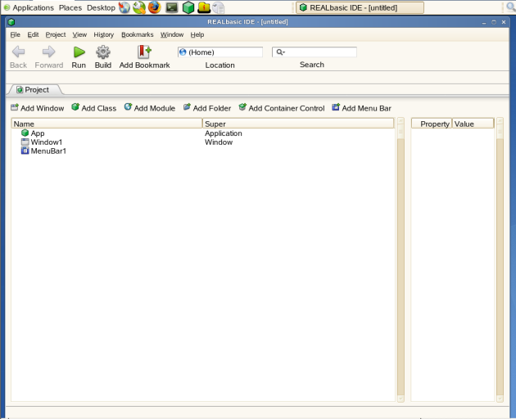The image size is (516, 419).
Task: Click the Window super of Window1 row
Action: click(219, 142)
